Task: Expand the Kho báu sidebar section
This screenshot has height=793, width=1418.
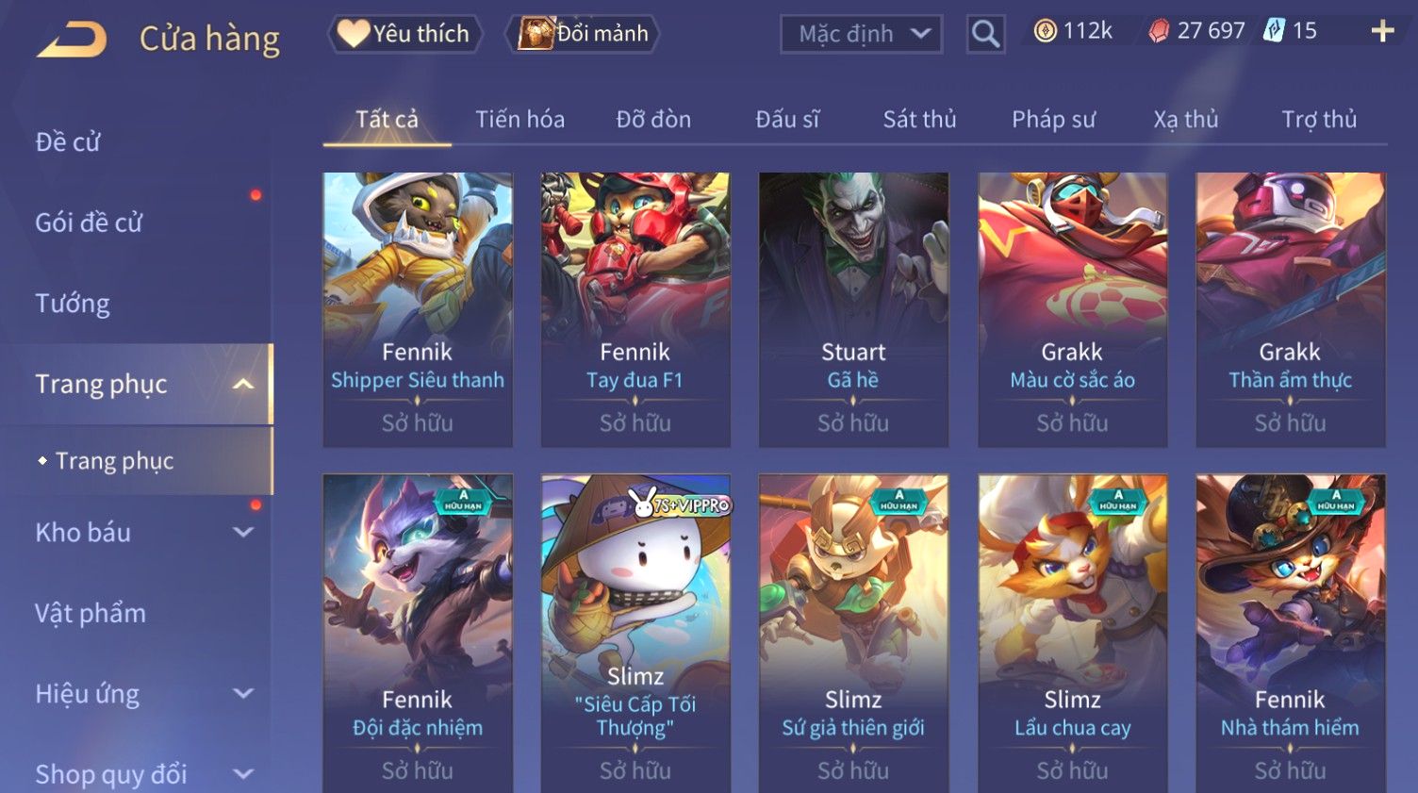Action: pos(243,533)
